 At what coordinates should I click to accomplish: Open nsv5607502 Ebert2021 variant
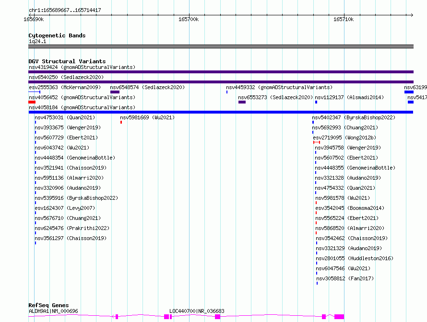click(346, 158)
